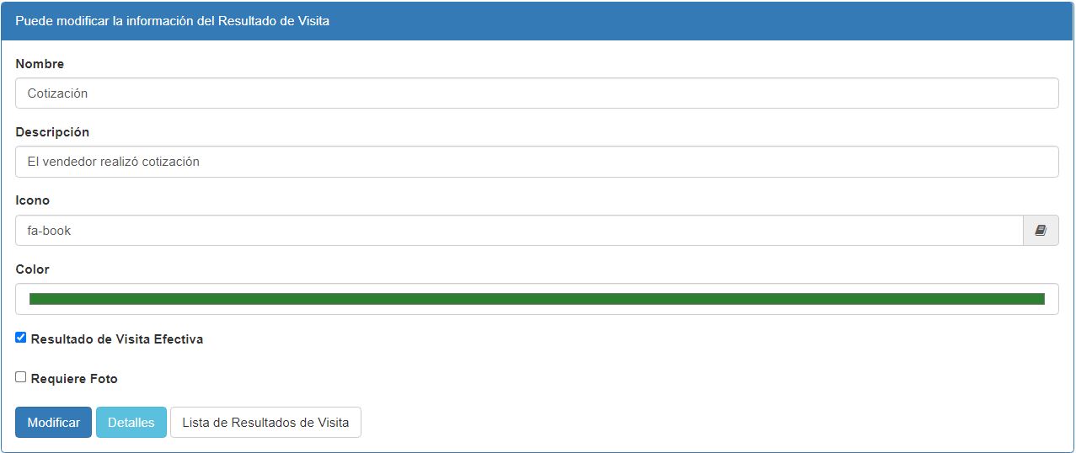Click the fa-book text in the Icono field
1076x453 pixels.
tap(49, 230)
